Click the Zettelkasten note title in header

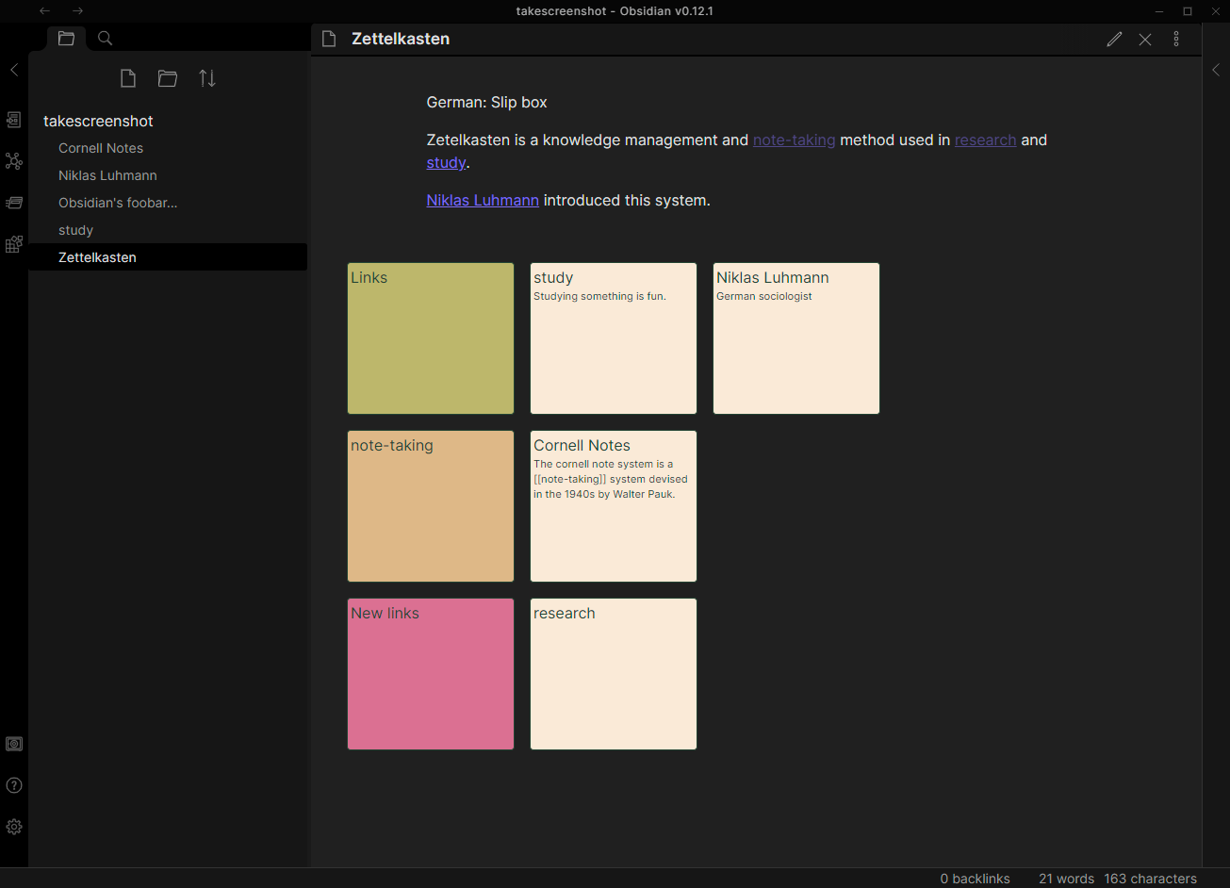click(x=401, y=40)
